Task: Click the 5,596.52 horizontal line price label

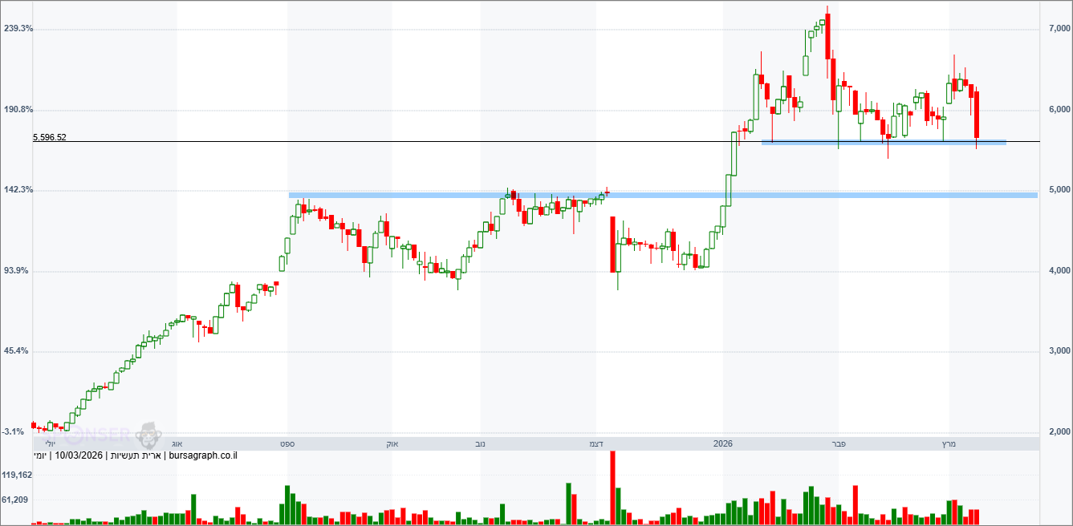Action: pyautogui.click(x=50, y=137)
